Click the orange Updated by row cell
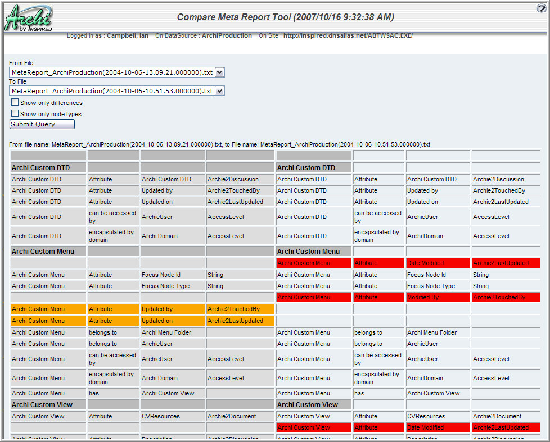This screenshot has width=550, height=442. [172, 308]
